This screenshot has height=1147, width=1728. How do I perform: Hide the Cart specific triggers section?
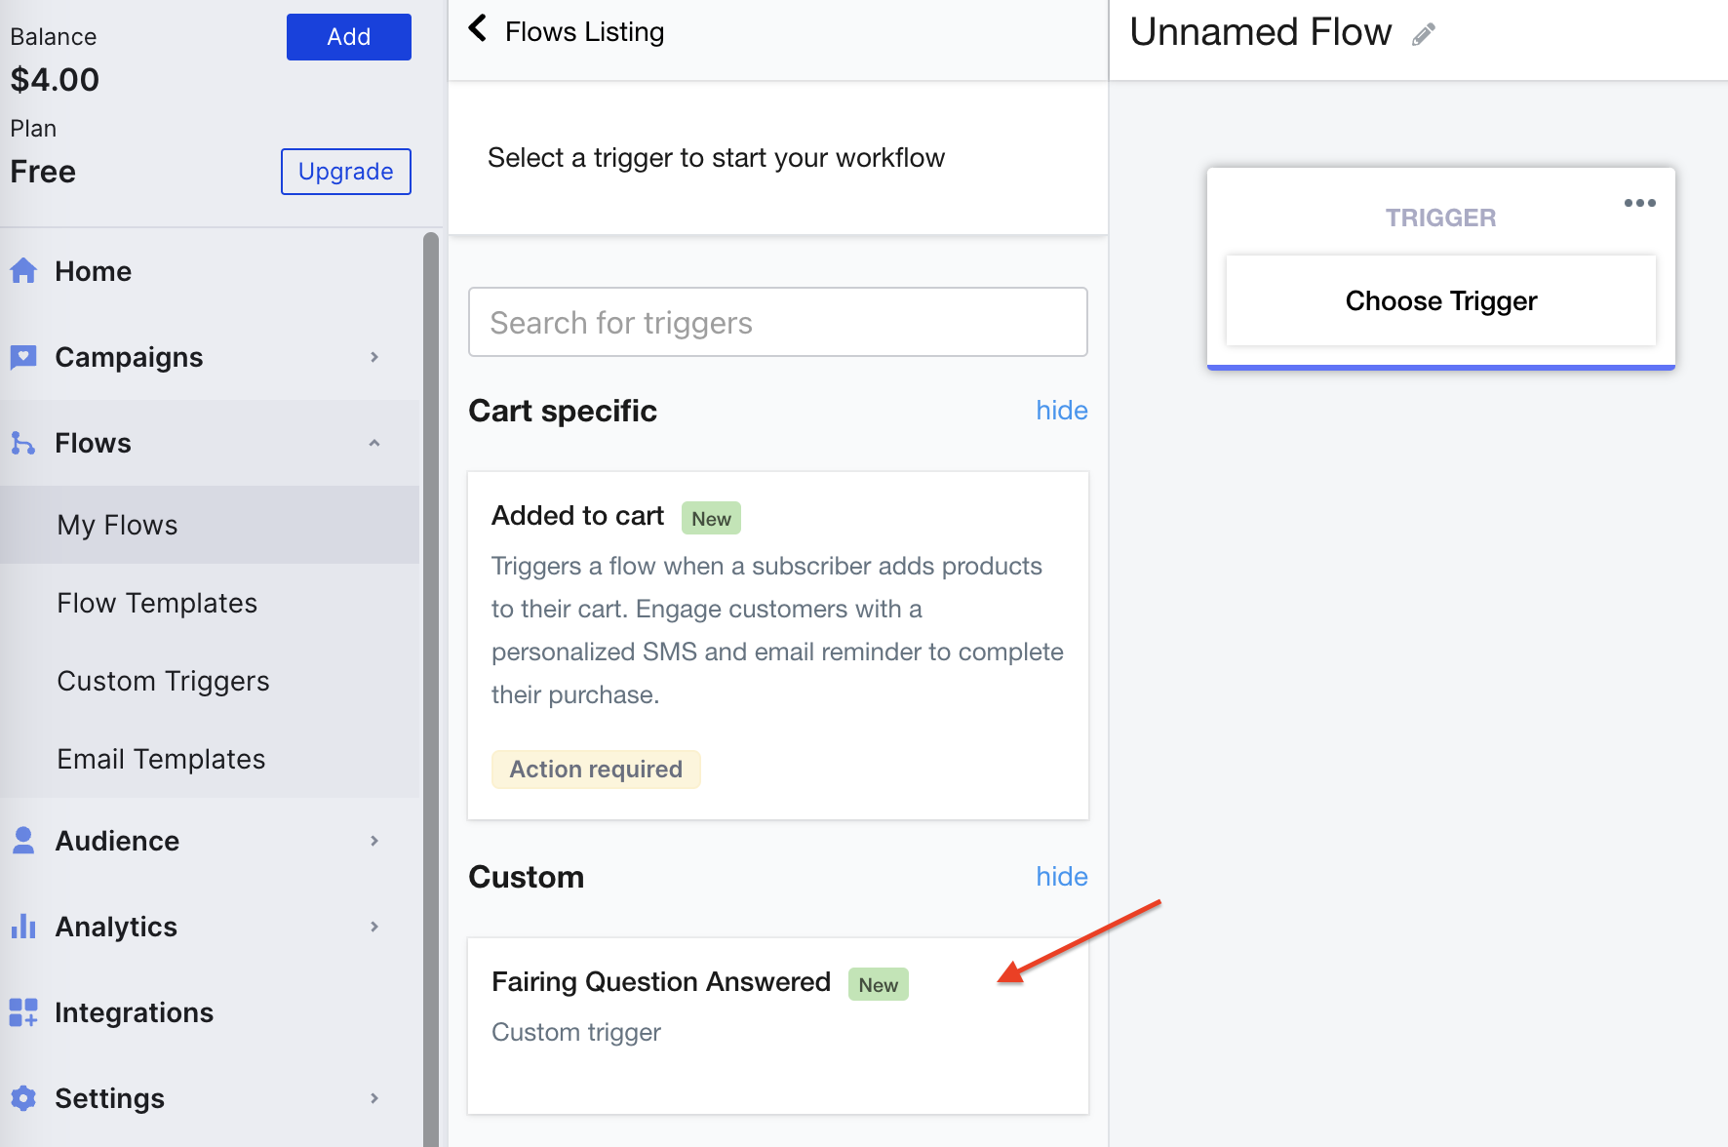(x=1061, y=411)
